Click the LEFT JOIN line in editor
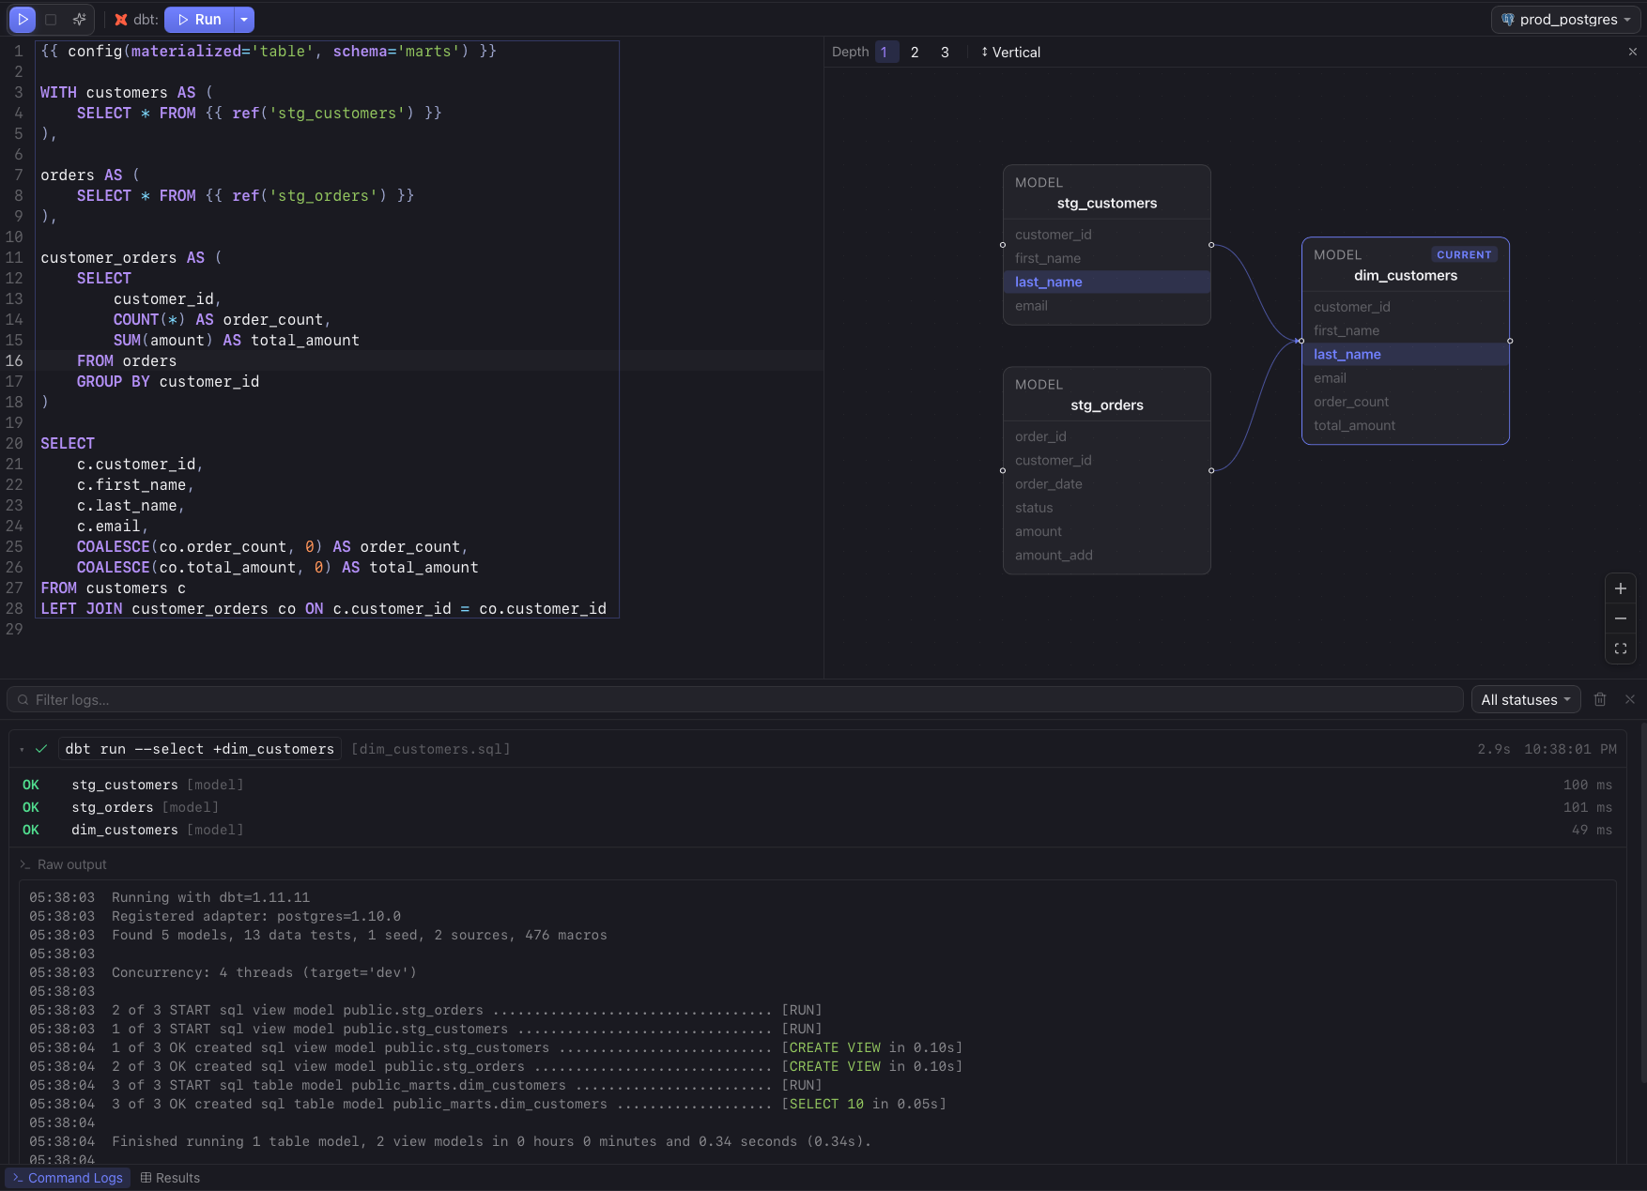1647x1191 pixels. pyautogui.click(x=323, y=608)
